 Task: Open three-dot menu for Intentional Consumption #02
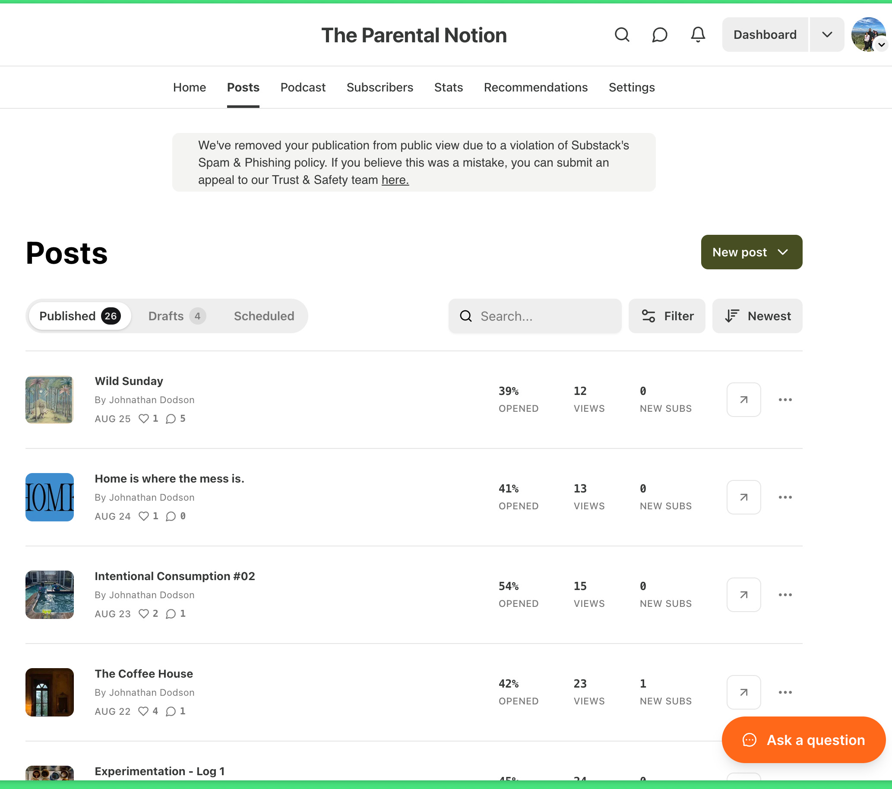pos(784,595)
